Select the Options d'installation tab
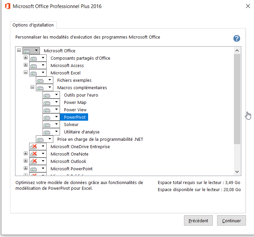Screen dimensions: 254x237 [x=33, y=25]
